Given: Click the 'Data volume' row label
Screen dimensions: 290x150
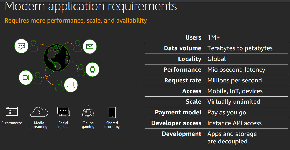Looking at the screenshot, I should coord(182,48).
